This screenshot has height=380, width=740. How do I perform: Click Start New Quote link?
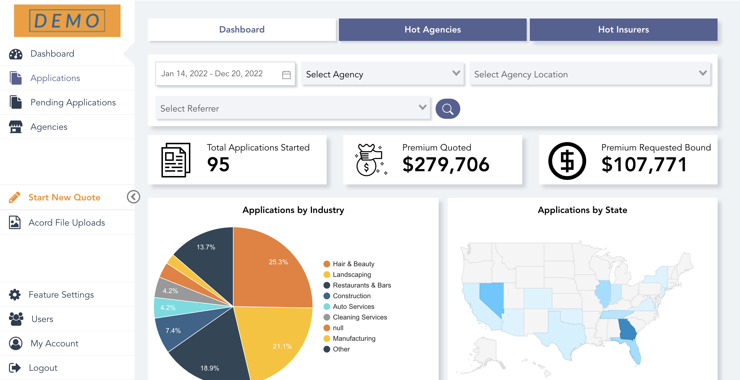point(64,197)
